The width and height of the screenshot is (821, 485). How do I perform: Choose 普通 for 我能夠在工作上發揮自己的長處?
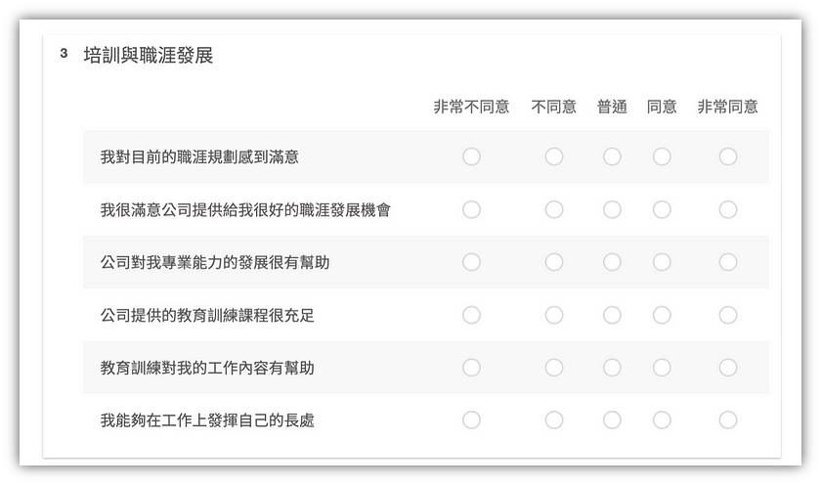612,419
